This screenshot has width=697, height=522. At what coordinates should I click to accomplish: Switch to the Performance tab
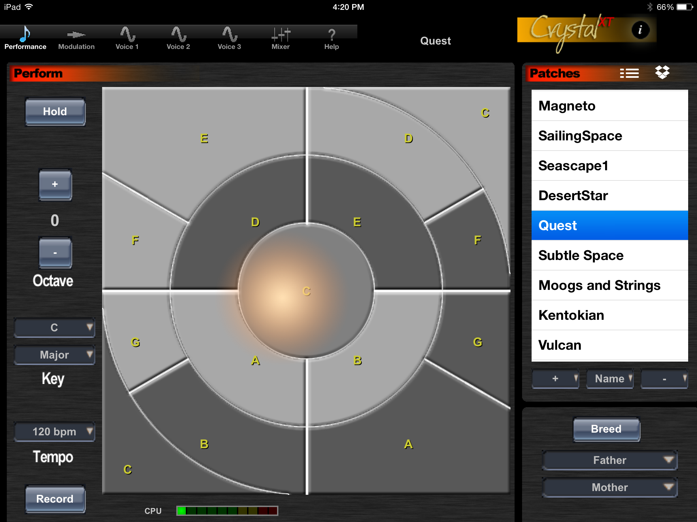click(25, 37)
